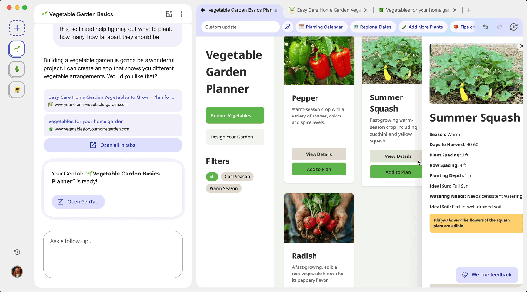Screen dimensions: 527x292
Task: Click the magic wand icon beside Custom update
Action: click(288, 27)
